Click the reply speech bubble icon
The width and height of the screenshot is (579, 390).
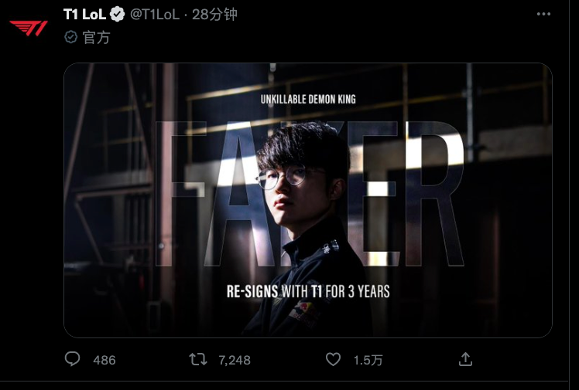[x=73, y=359]
